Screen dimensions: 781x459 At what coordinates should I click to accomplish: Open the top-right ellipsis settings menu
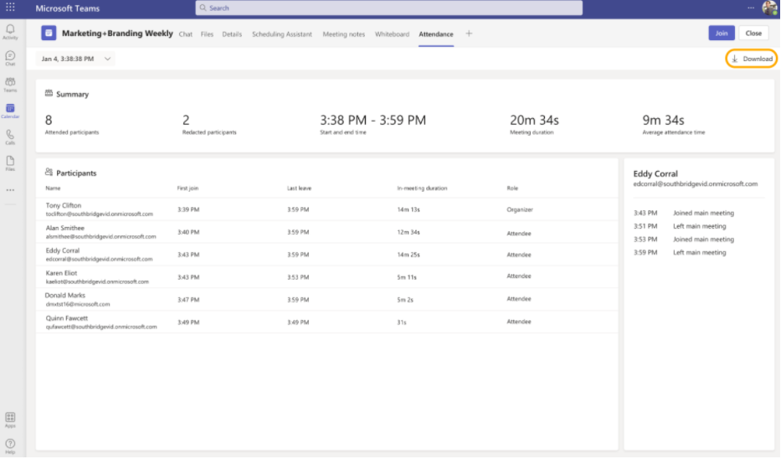[750, 8]
